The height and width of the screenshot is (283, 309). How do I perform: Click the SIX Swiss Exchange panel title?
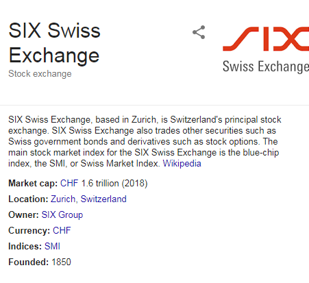pyautogui.click(x=54, y=42)
